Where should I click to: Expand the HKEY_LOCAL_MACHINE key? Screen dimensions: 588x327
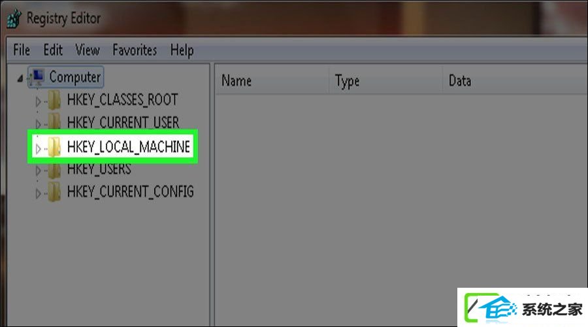(38, 148)
